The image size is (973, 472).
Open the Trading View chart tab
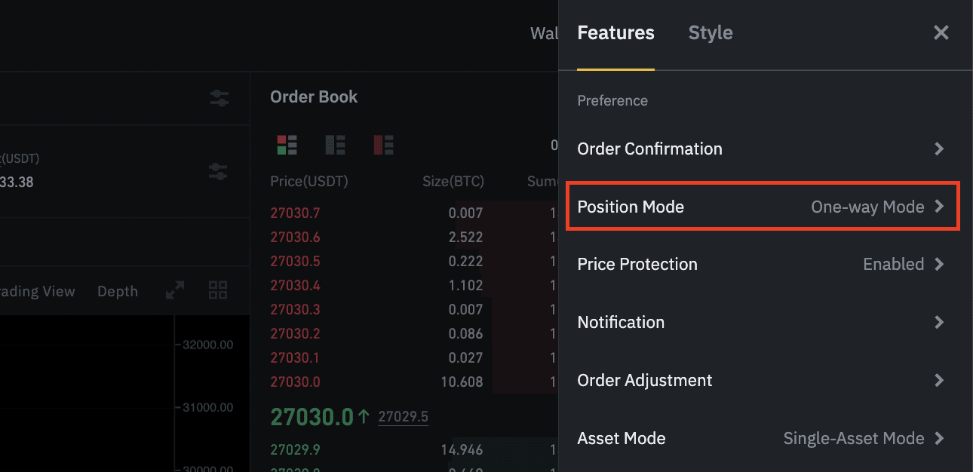(38, 292)
